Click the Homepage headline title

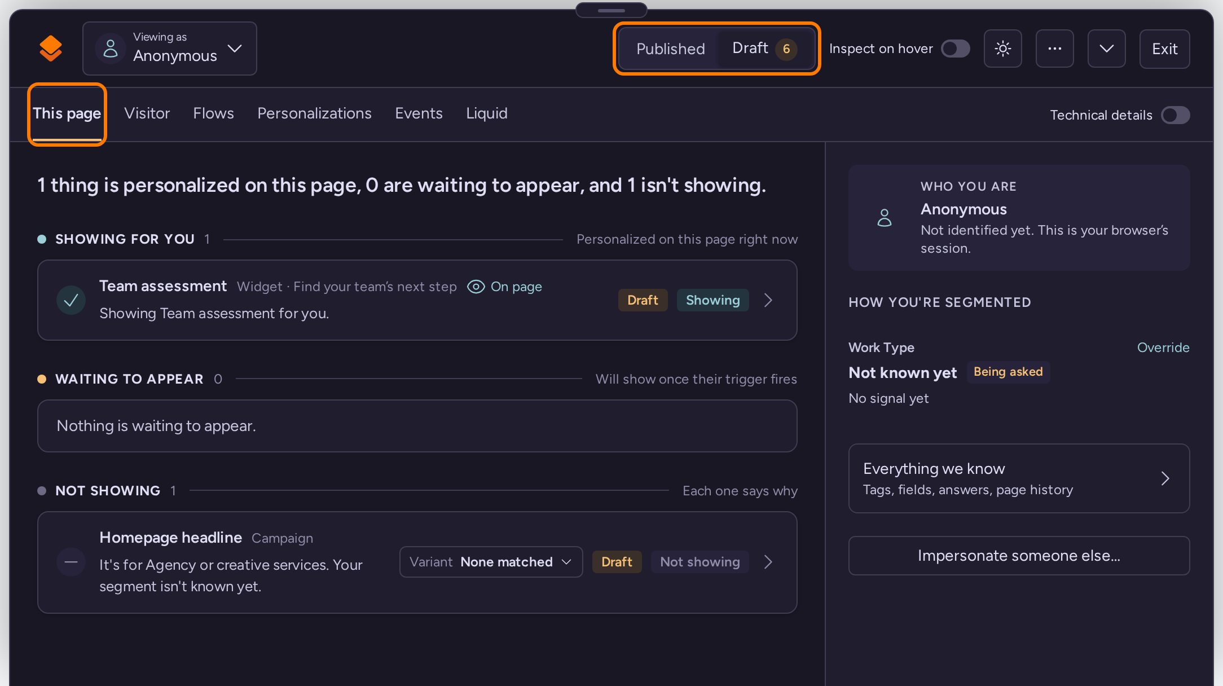[170, 538]
